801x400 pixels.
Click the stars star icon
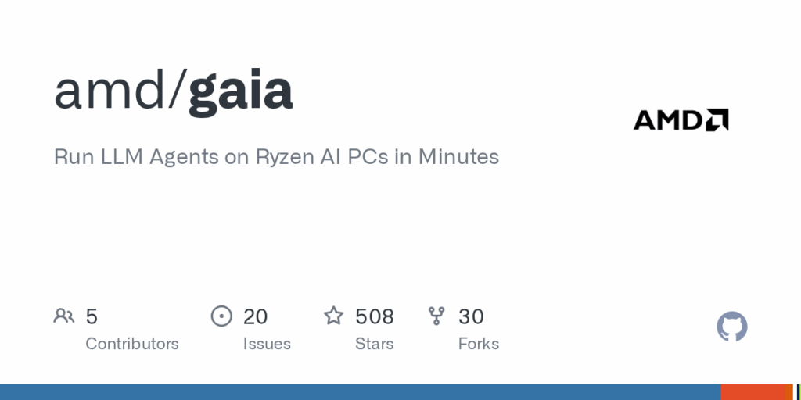click(x=334, y=316)
